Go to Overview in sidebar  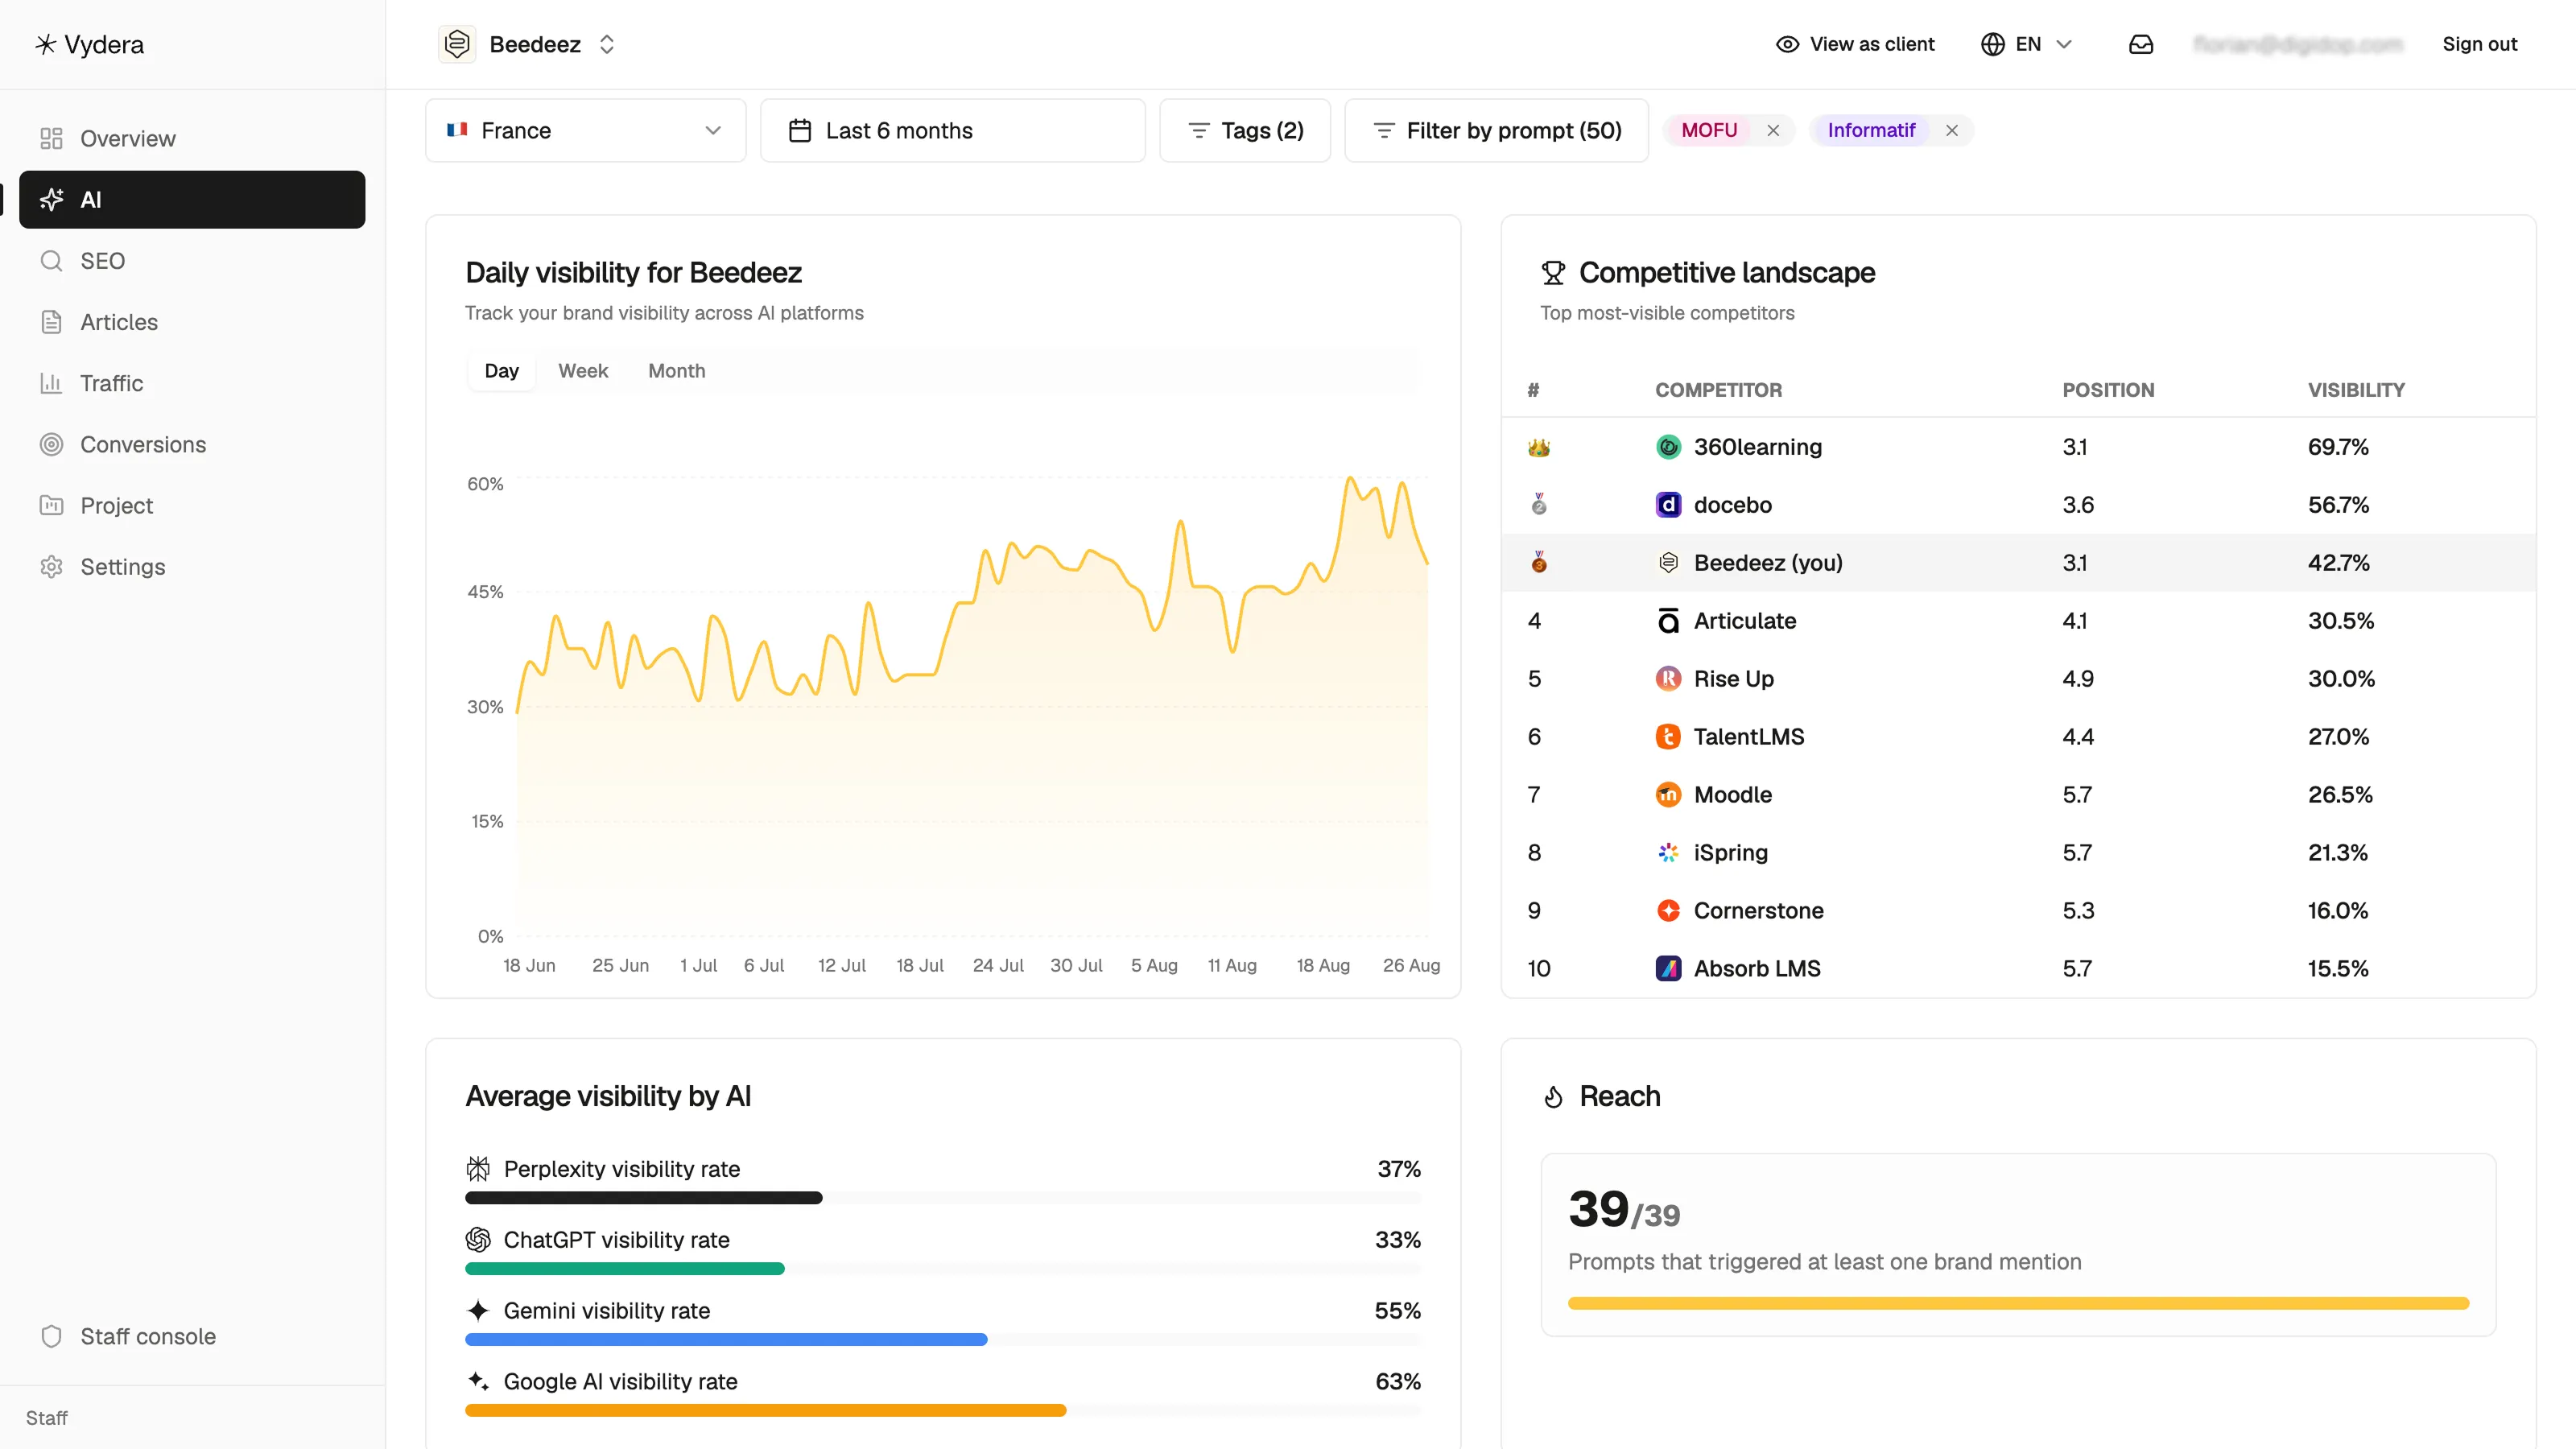192,138
